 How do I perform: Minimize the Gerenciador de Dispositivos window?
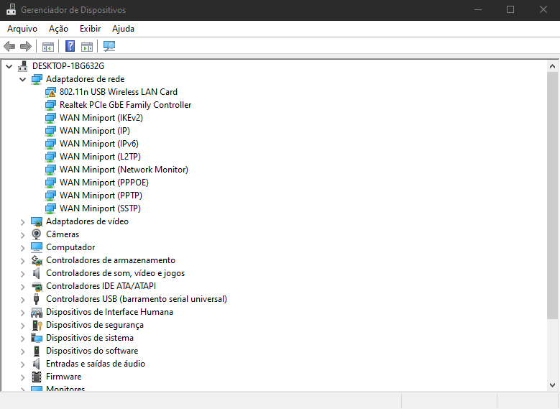pyautogui.click(x=478, y=9)
